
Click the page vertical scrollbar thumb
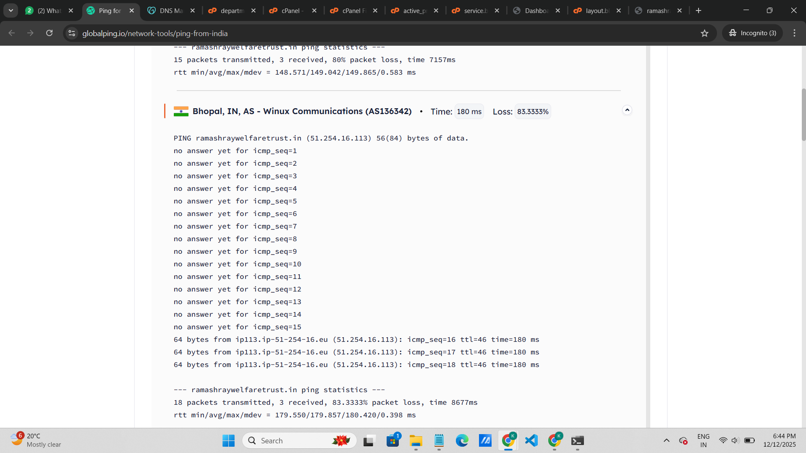pyautogui.click(x=803, y=115)
